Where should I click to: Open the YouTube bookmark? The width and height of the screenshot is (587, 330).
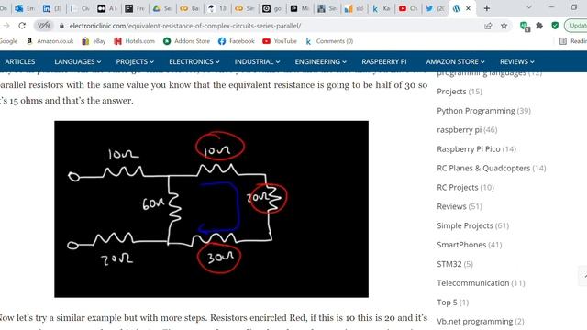pyautogui.click(x=280, y=41)
